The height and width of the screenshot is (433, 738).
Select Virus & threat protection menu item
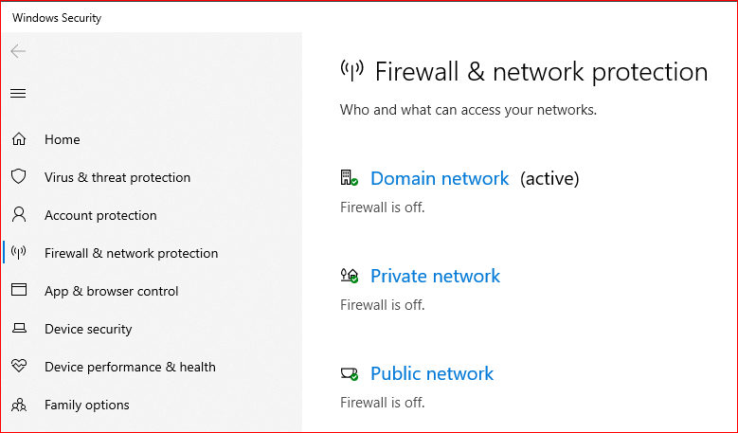[x=117, y=177]
